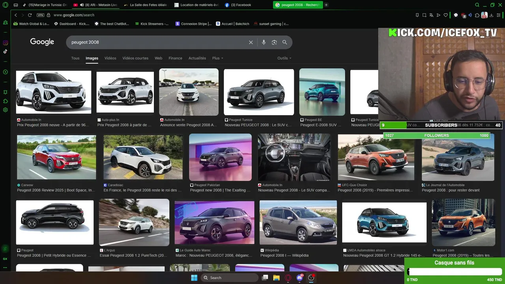Open Dashboard - Kick bookmark
This screenshot has width=505, height=284.
click(72, 24)
